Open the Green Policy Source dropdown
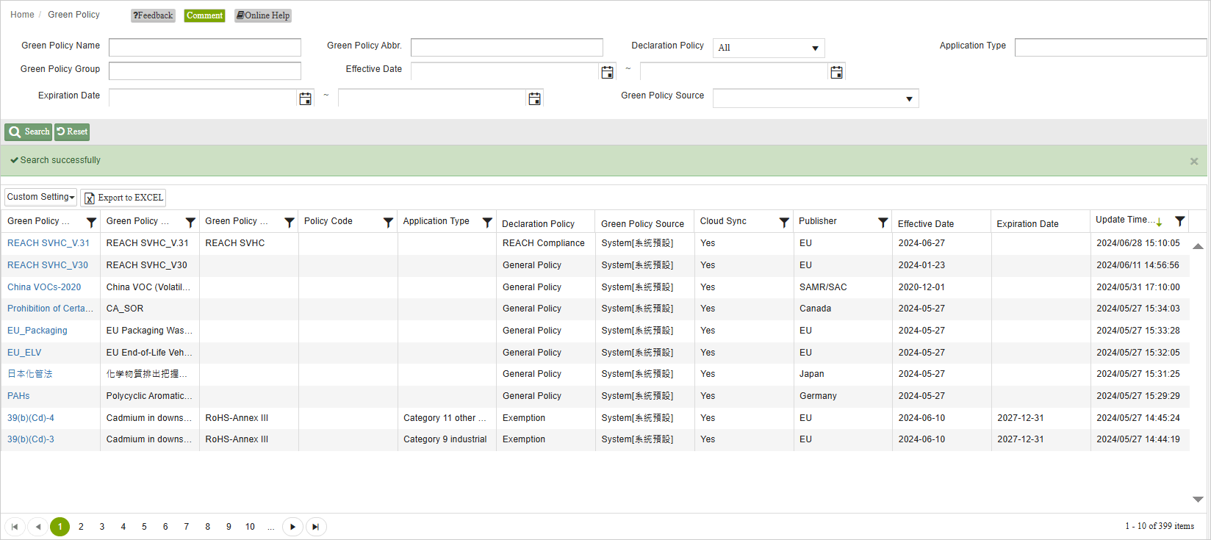The width and height of the screenshot is (1211, 540). [816, 98]
